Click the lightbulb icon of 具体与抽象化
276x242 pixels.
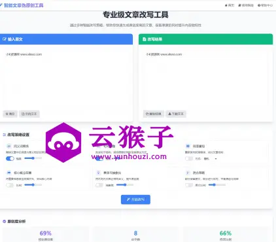[x=99, y=173]
